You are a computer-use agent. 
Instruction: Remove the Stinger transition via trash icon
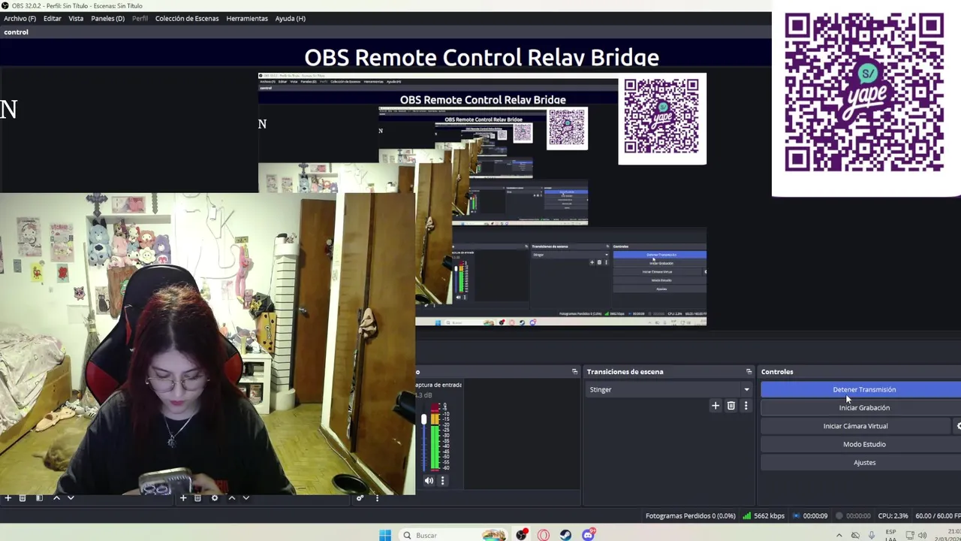click(x=731, y=406)
